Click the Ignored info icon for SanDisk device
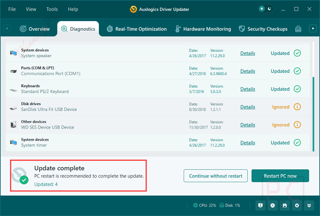This screenshot has height=216, width=320. tap(297, 107)
